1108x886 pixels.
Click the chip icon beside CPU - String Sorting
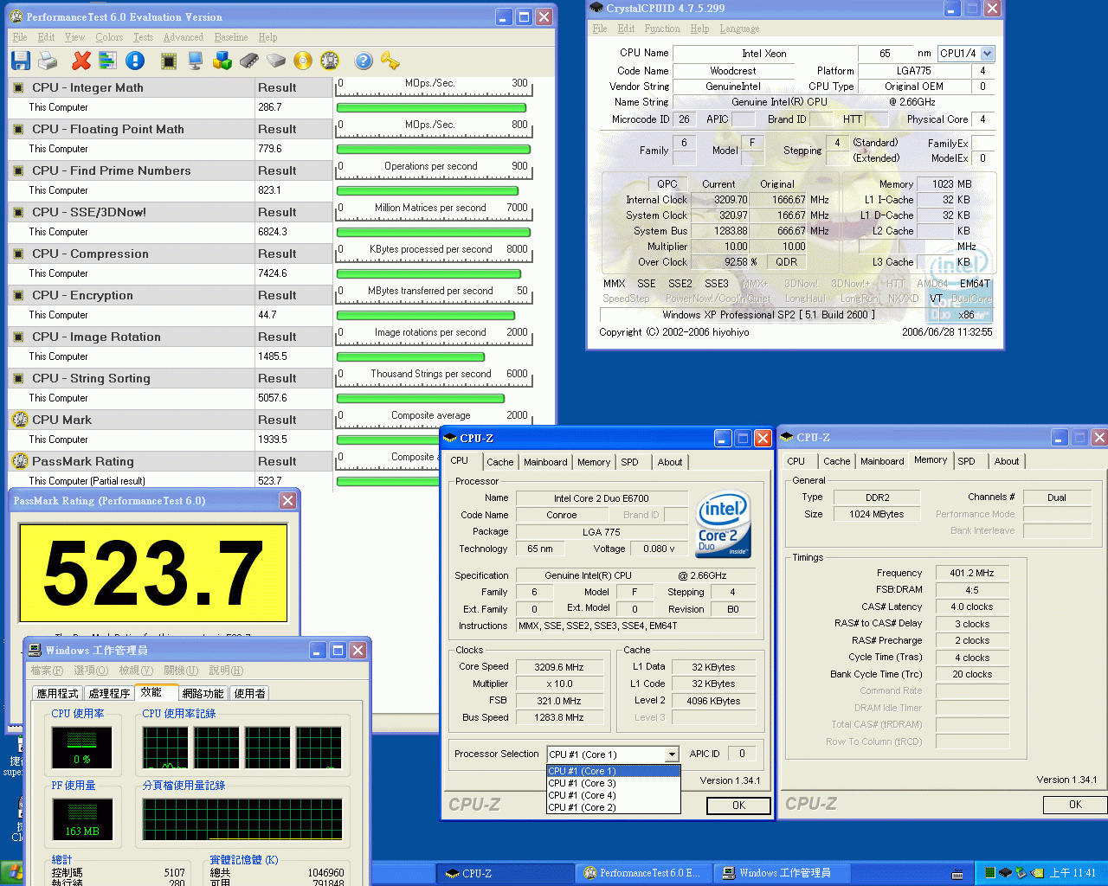point(19,378)
